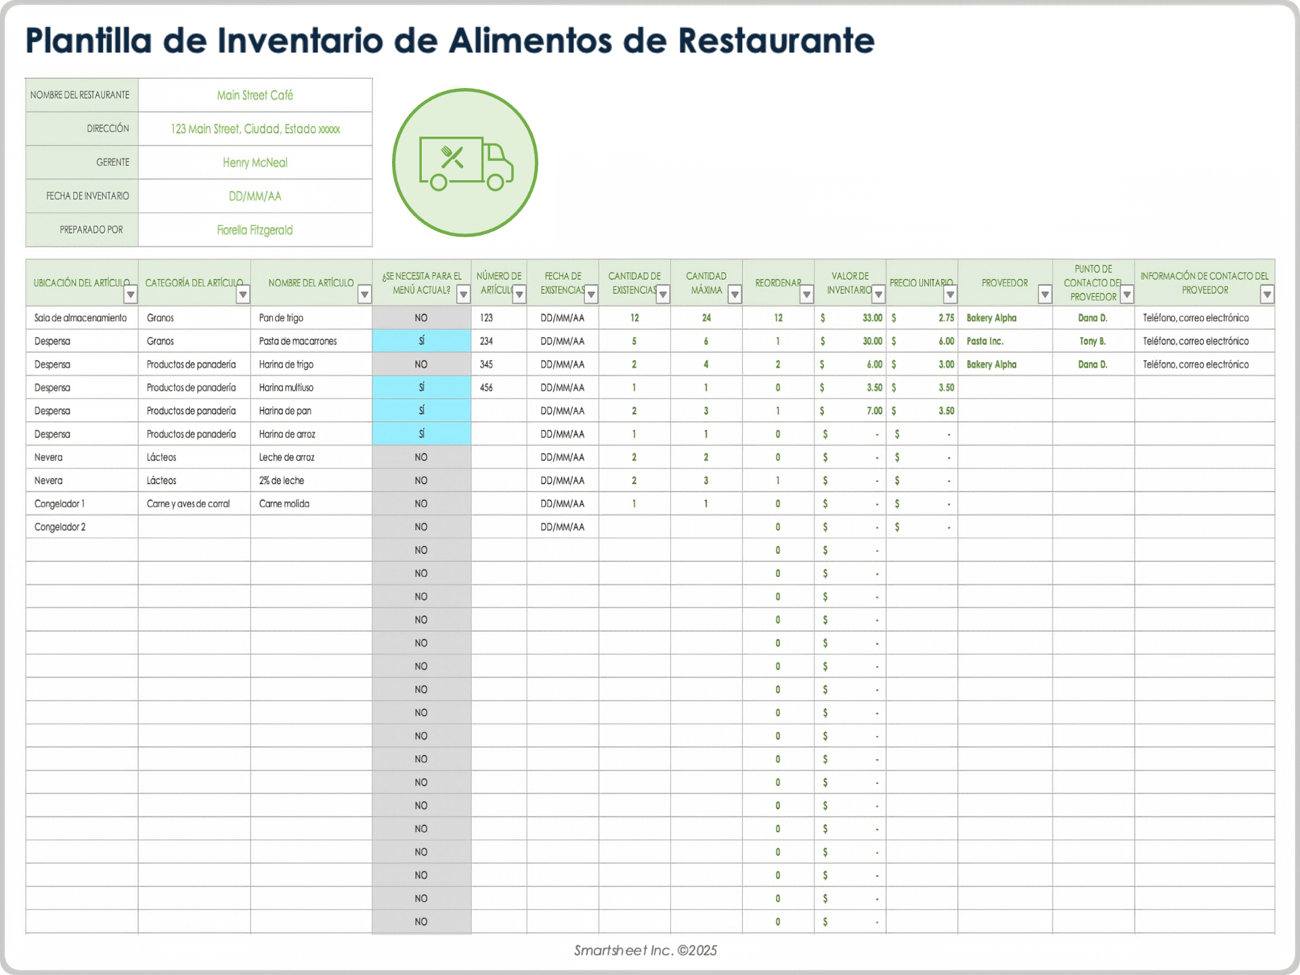Click the food delivery truck logo icon
The width and height of the screenshot is (1300, 975).
tap(465, 162)
